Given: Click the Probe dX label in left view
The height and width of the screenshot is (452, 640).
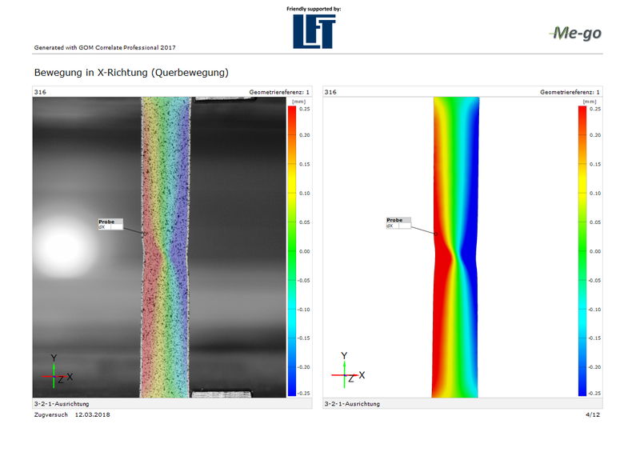Looking at the screenshot, I should click(110, 224).
